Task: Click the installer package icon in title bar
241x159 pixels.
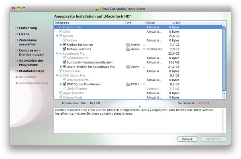Action: tap(97, 9)
